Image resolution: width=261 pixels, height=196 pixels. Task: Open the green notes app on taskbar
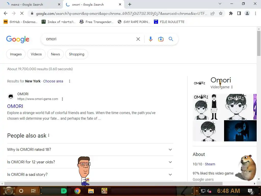coord(64,191)
